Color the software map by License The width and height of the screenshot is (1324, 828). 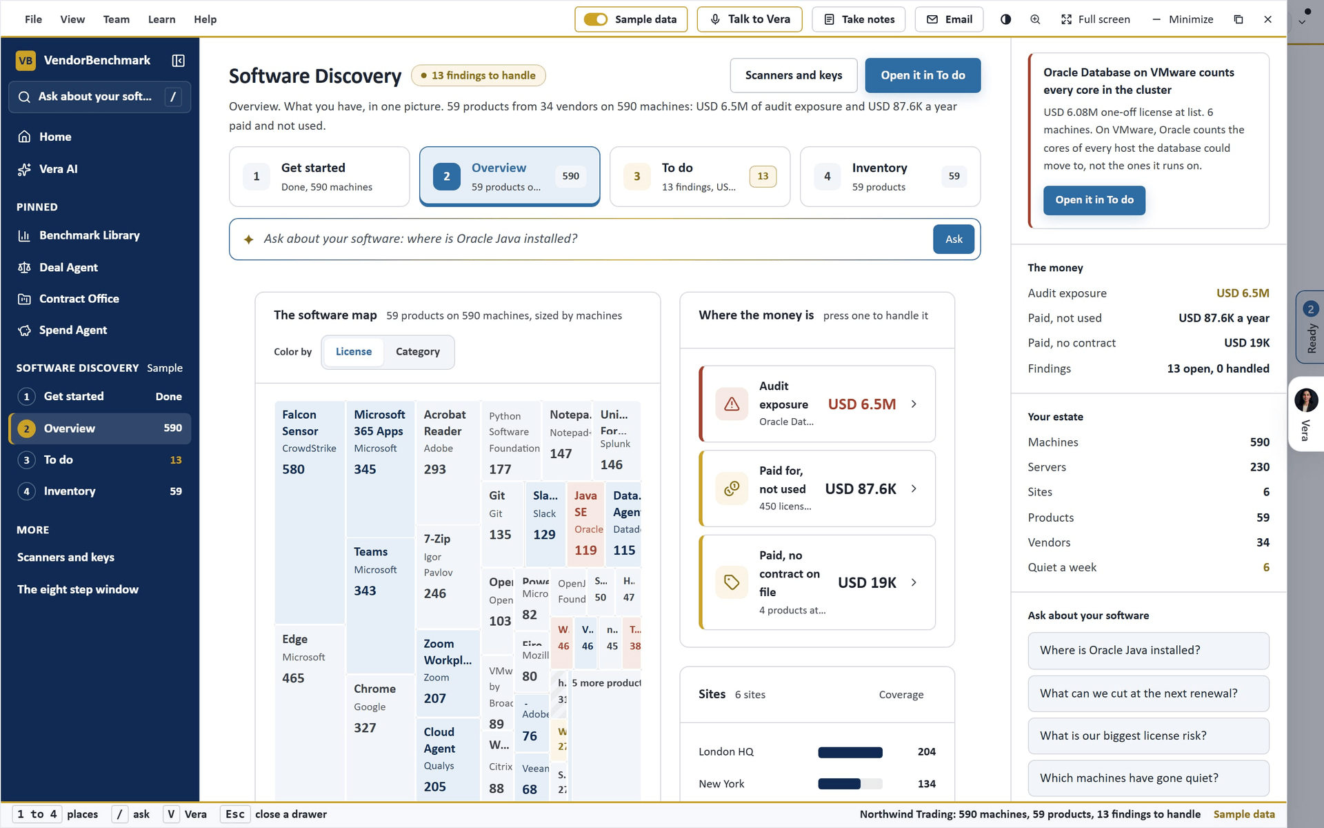point(354,352)
